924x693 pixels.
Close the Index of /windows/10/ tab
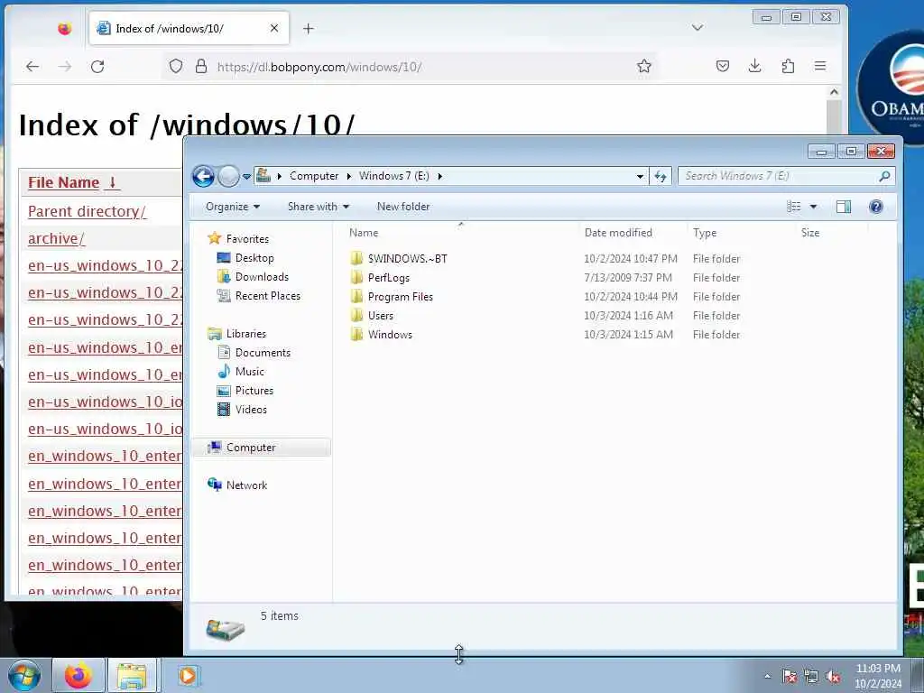pos(274,28)
